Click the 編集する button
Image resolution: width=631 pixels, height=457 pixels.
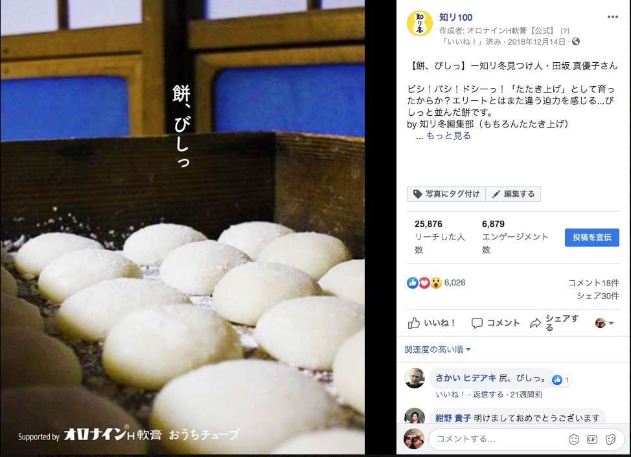click(x=513, y=194)
